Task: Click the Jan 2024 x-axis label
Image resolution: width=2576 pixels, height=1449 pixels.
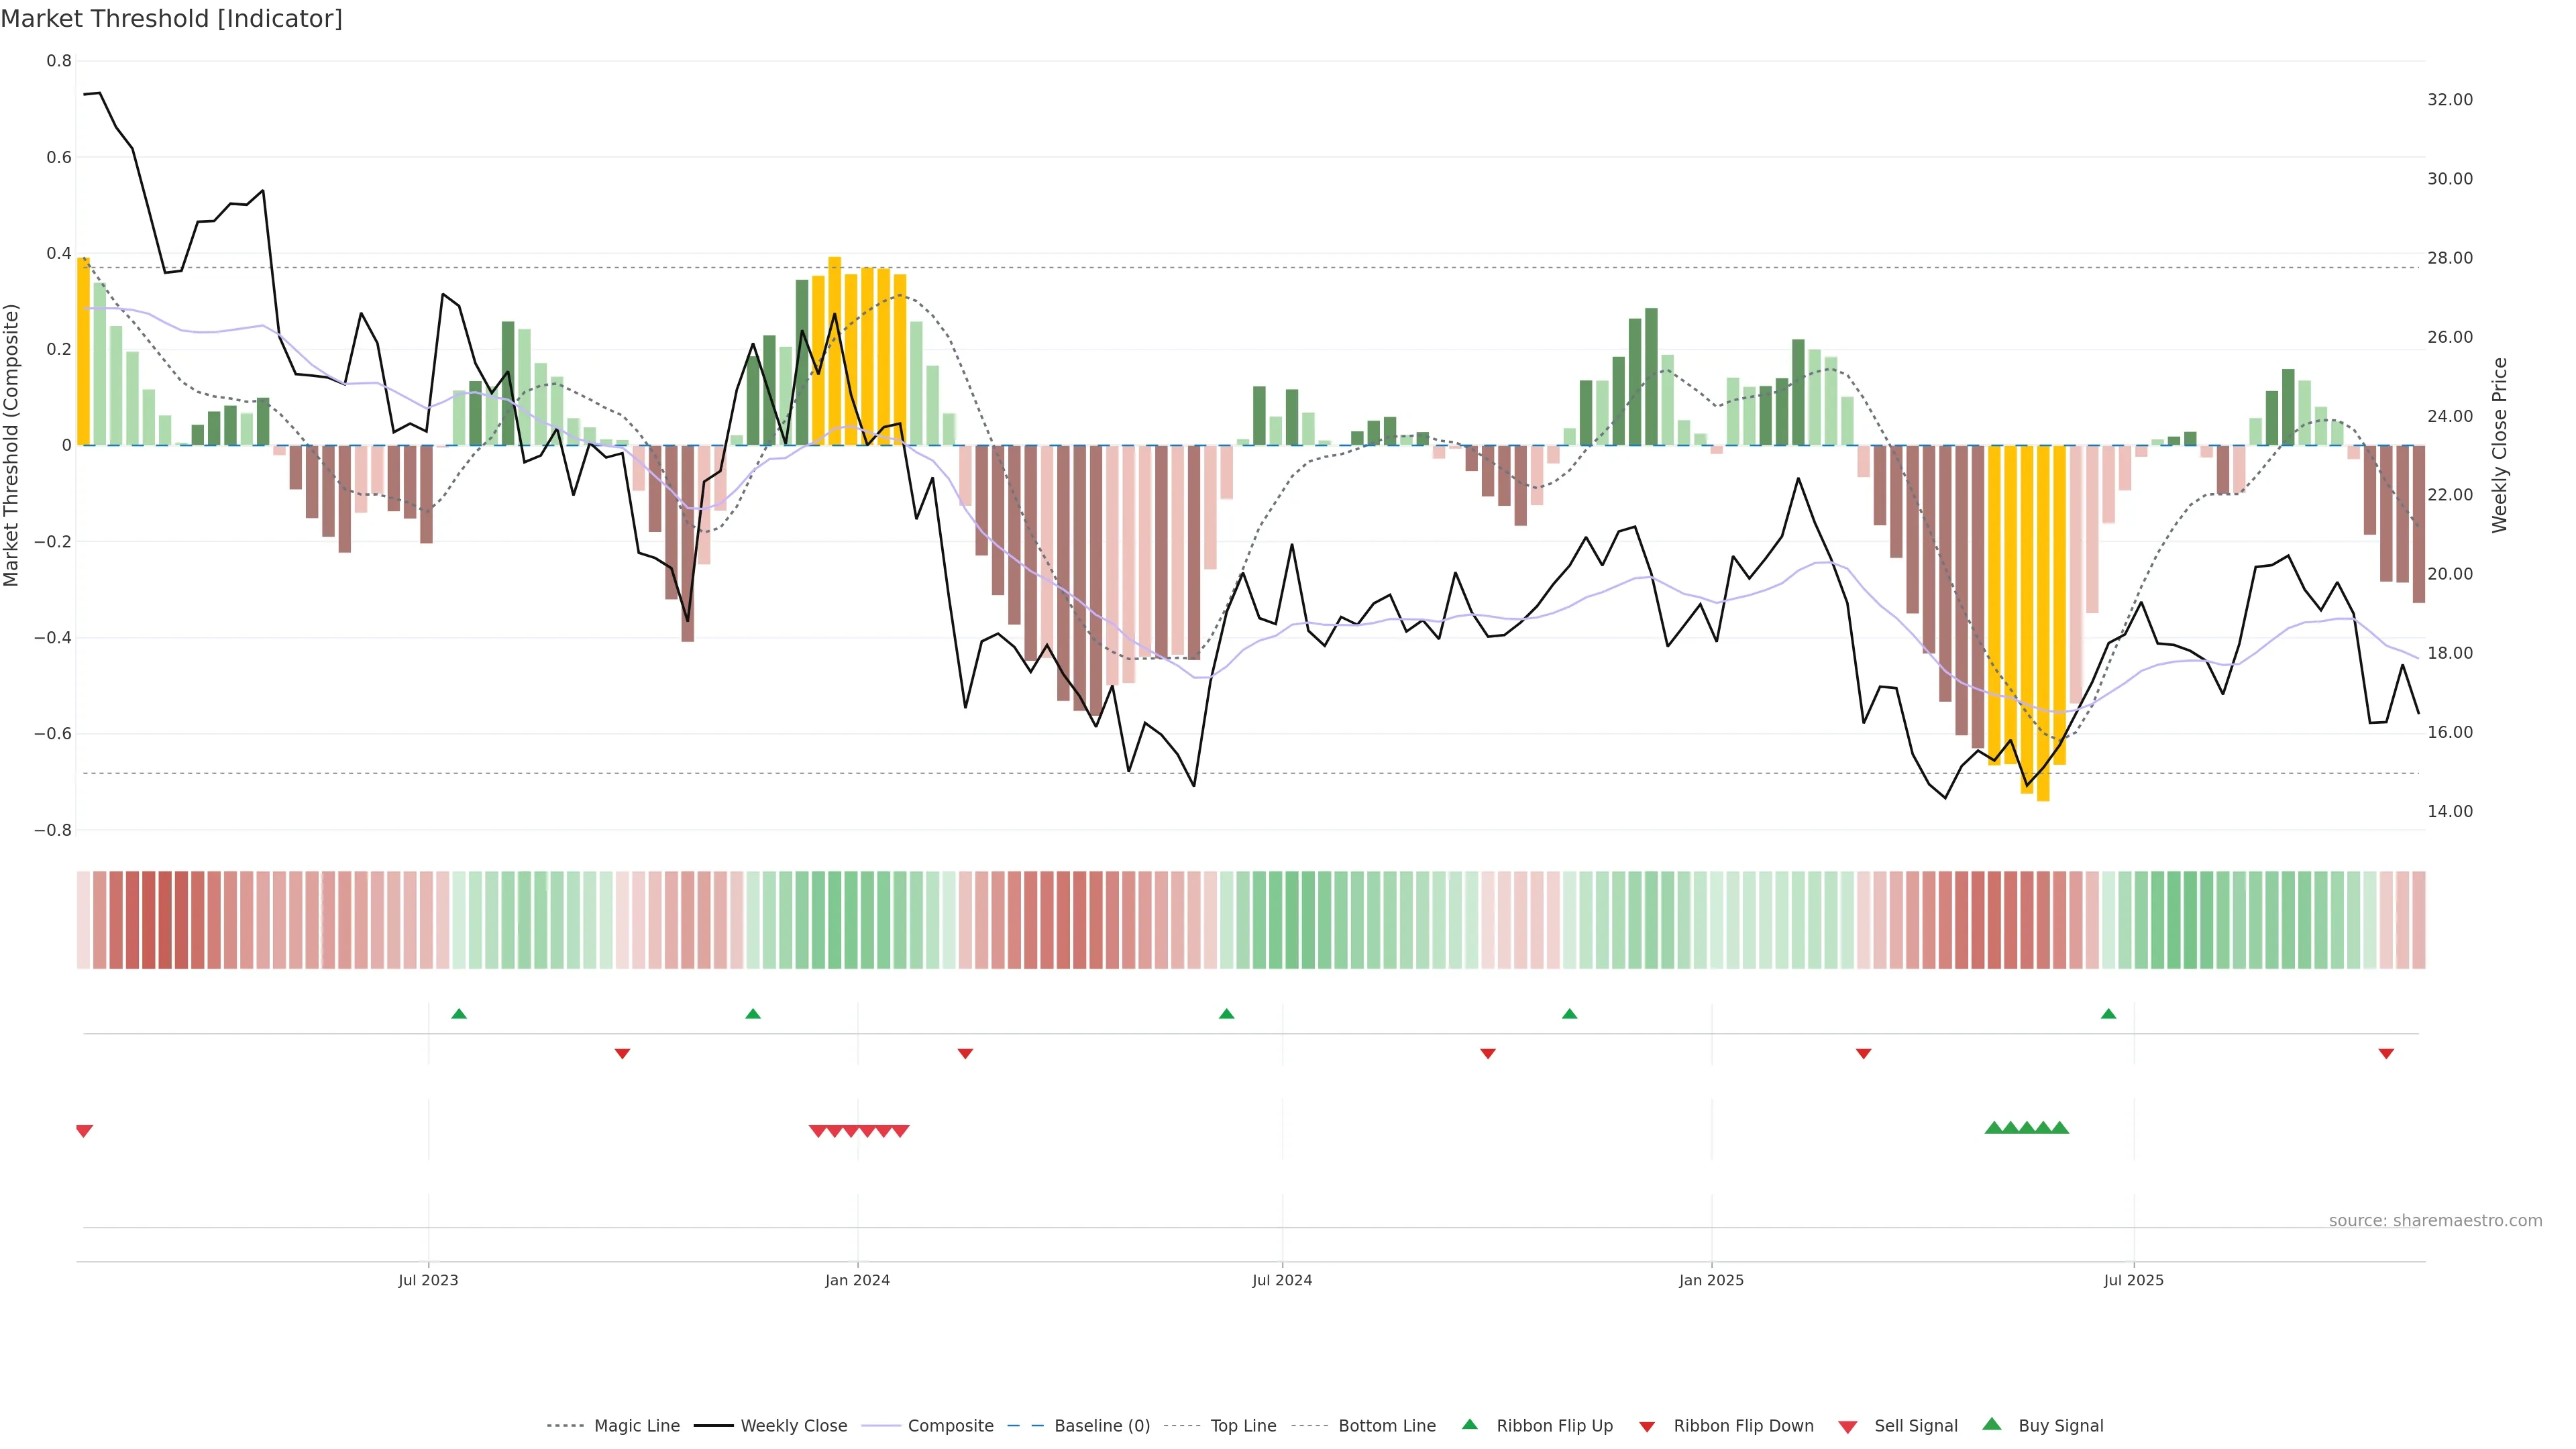Action: 857,1280
